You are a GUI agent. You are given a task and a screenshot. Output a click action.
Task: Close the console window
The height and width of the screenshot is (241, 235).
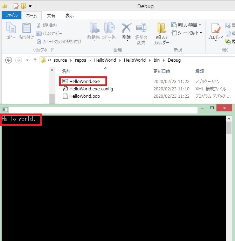tap(224, 108)
